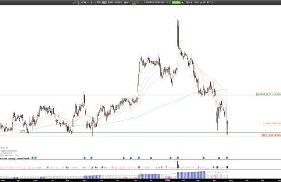Open the LYTS ticker symbol dropdown

(85, 3)
